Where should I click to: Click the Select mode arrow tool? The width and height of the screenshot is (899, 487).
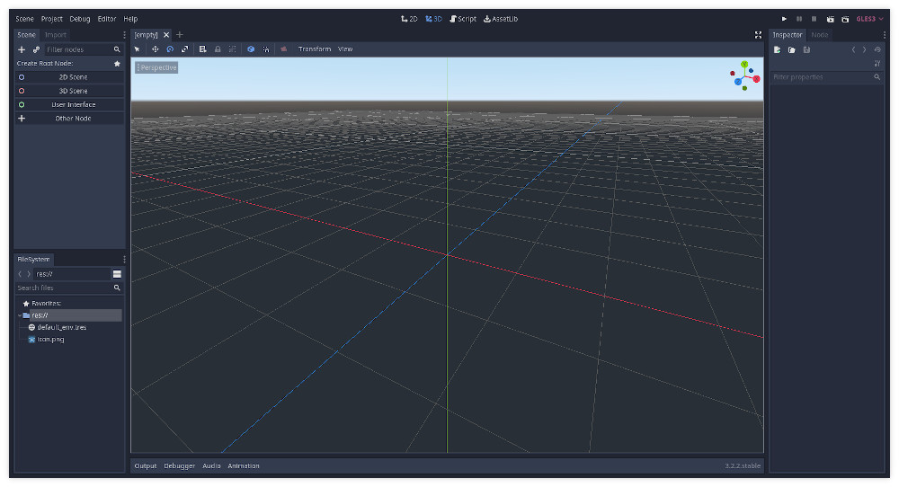(137, 49)
